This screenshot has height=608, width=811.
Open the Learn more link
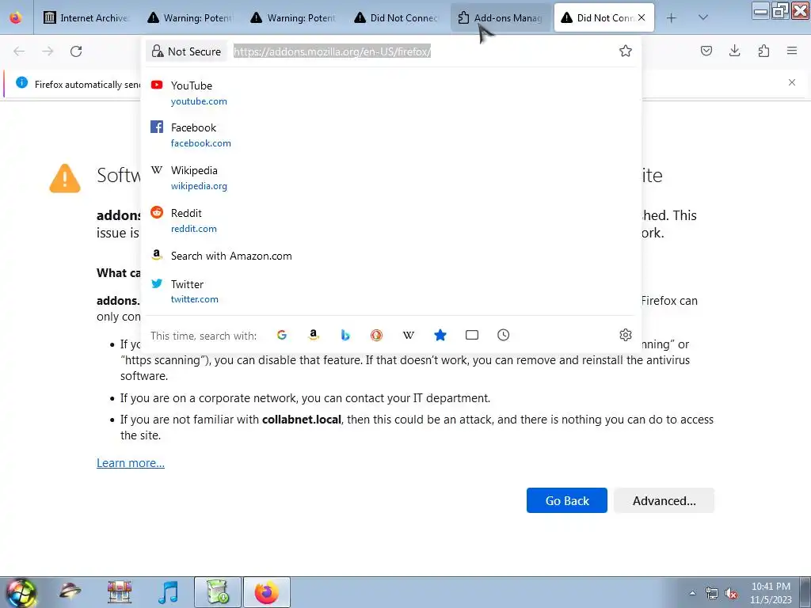coord(131,463)
